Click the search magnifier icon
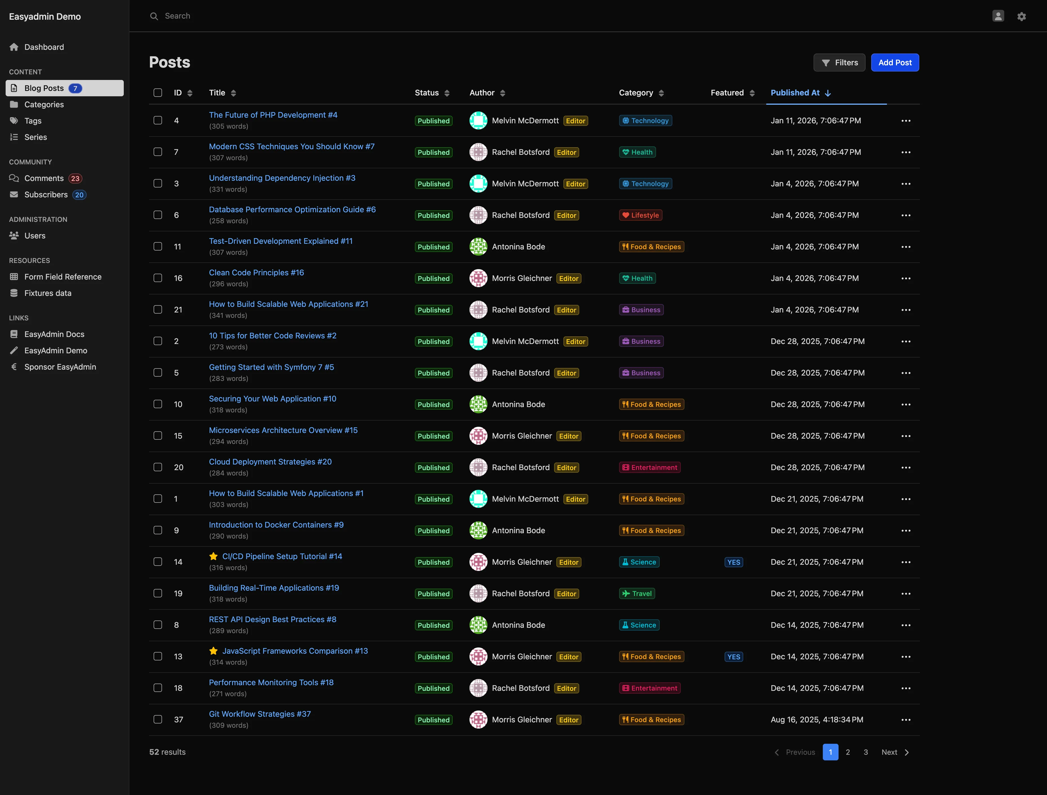 pos(154,16)
